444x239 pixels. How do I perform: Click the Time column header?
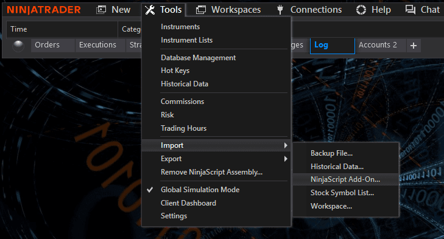(x=62, y=29)
